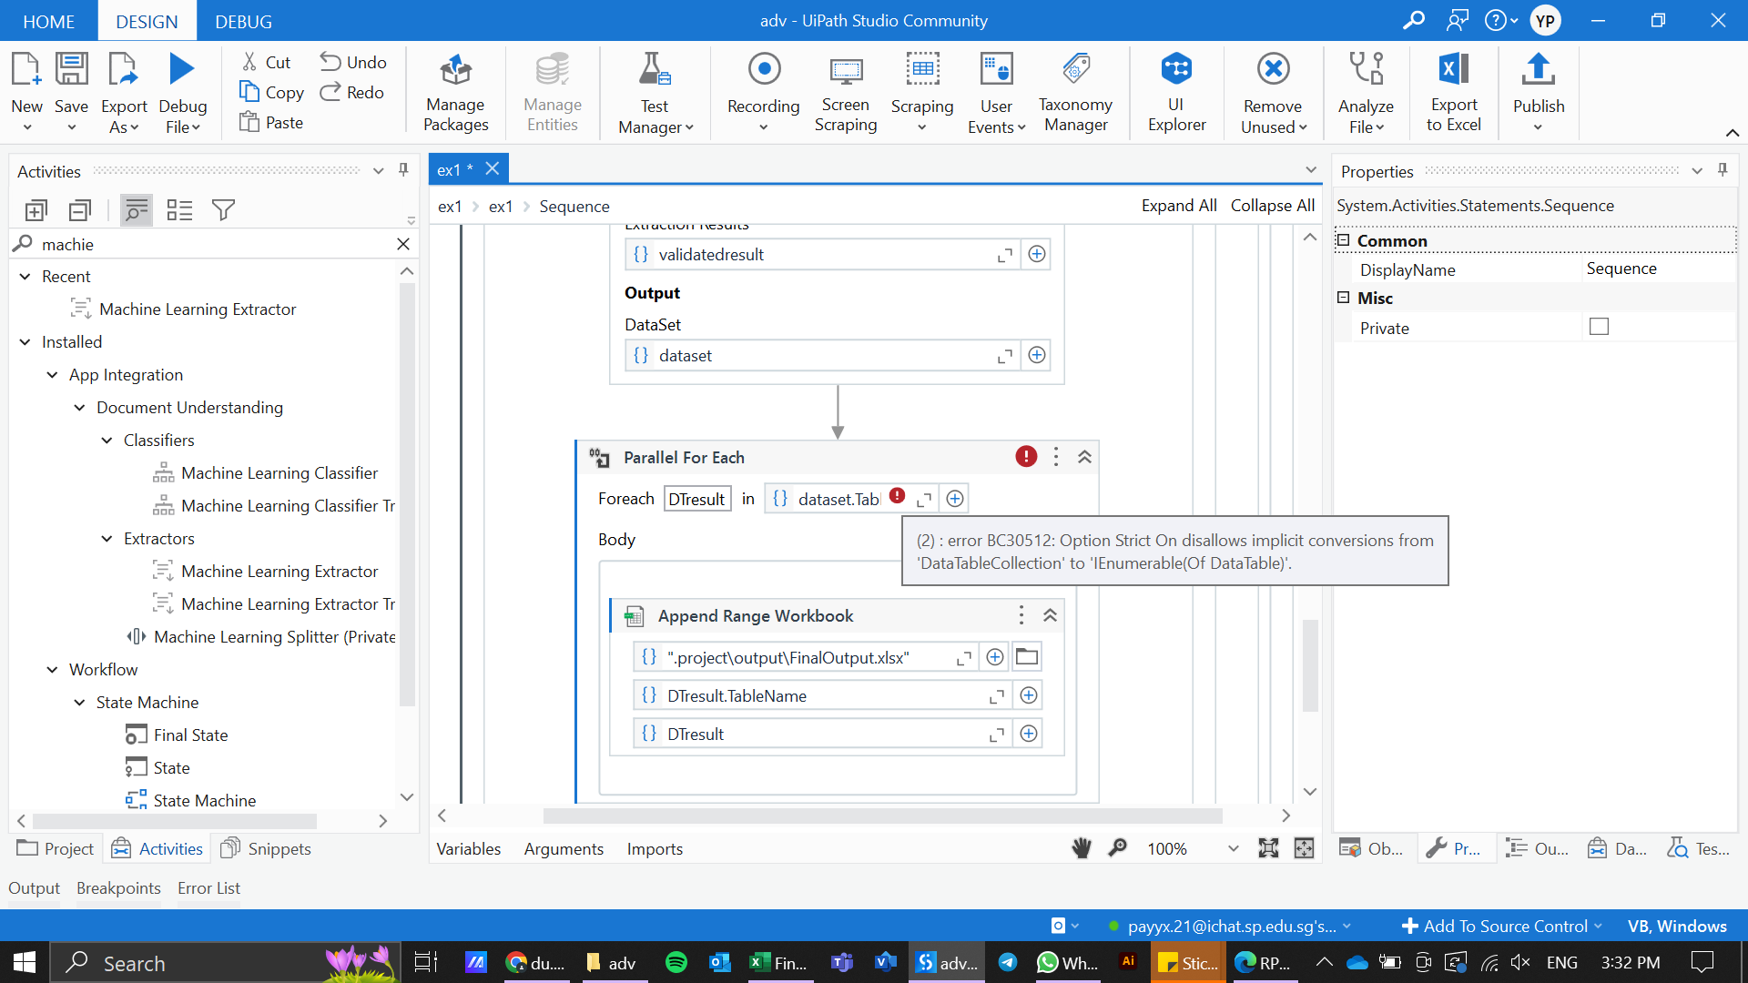Collapse the State Machine folder node
Viewport: 1748px width, 983px height.
[x=79, y=703]
